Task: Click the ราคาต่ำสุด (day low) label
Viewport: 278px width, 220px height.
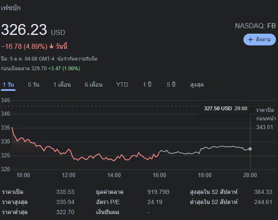Action: 15,212
